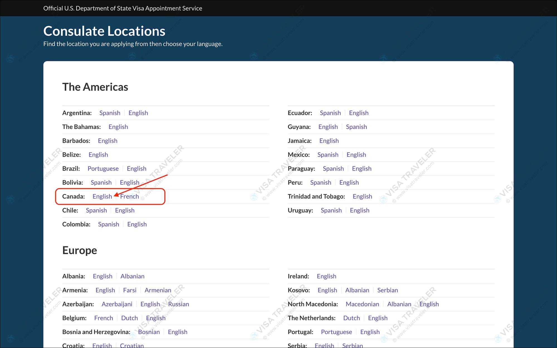Open Spanish for Argentina

click(110, 113)
